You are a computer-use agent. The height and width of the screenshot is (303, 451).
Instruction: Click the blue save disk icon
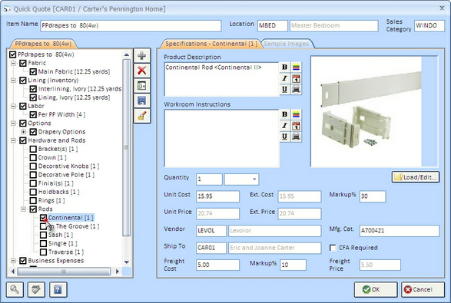[x=142, y=100]
